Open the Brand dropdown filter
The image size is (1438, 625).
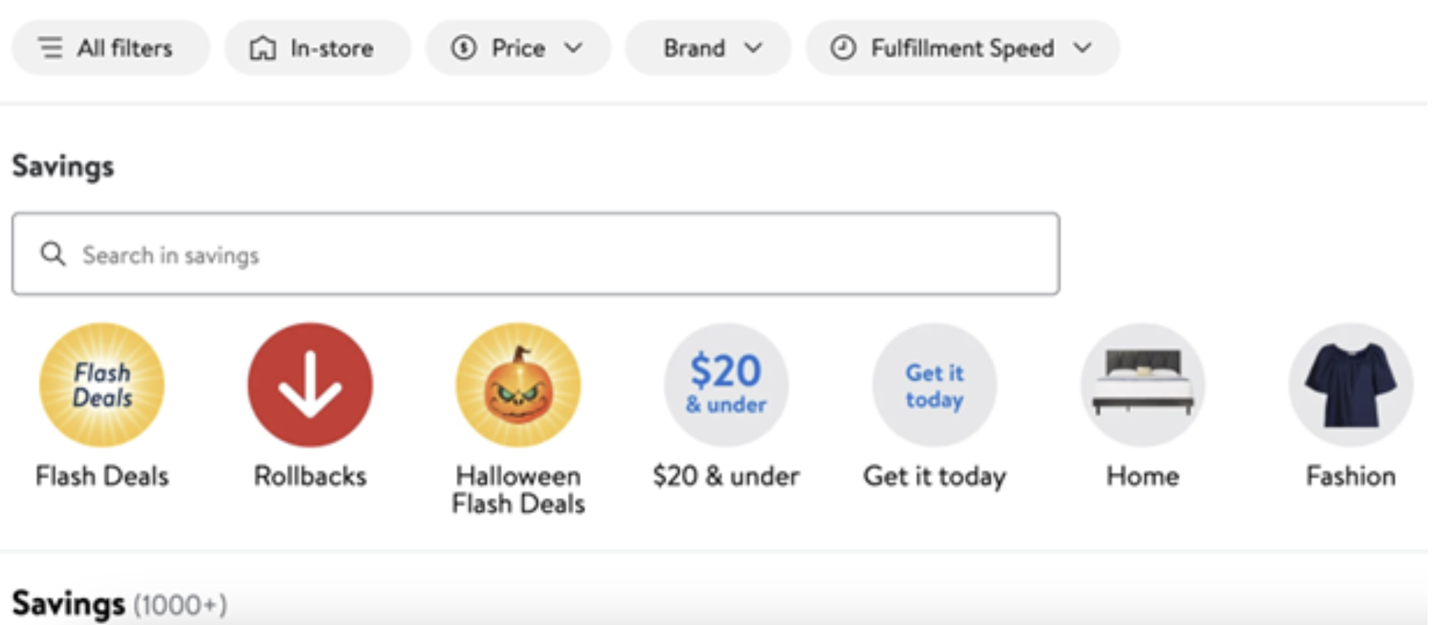707,48
